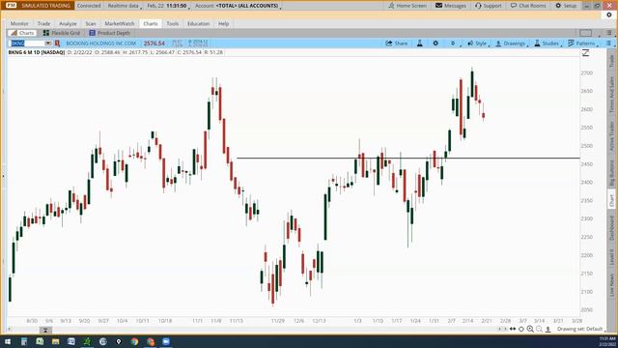Click the drawing tool icon above price axis
The width and height of the screenshot is (618, 348).
[586, 52]
